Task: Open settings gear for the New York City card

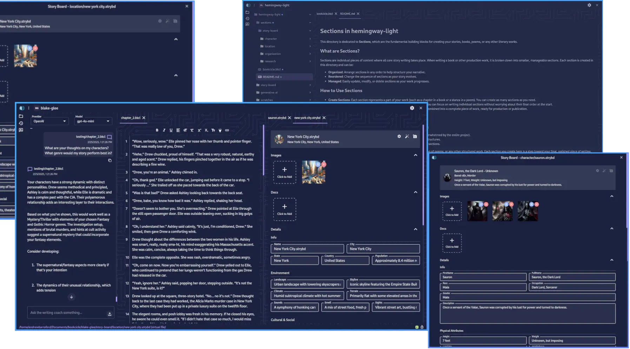Action: click(399, 137)
